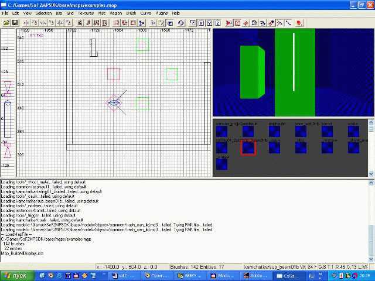The image size is (375, 281).
Task: Click the red stop-shaped icon ending the toolbar
Action: [299, 23]
